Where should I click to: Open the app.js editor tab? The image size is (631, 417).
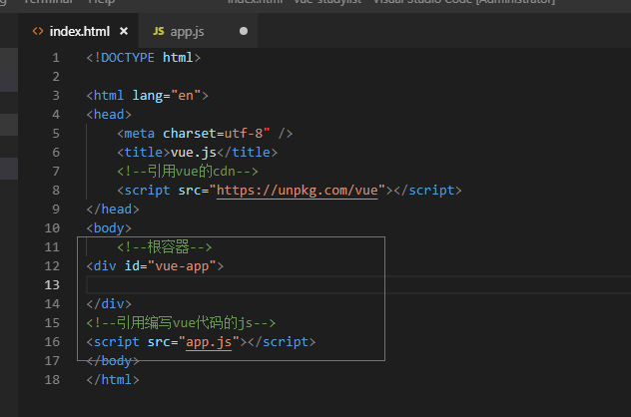click(x=187, y=32)
